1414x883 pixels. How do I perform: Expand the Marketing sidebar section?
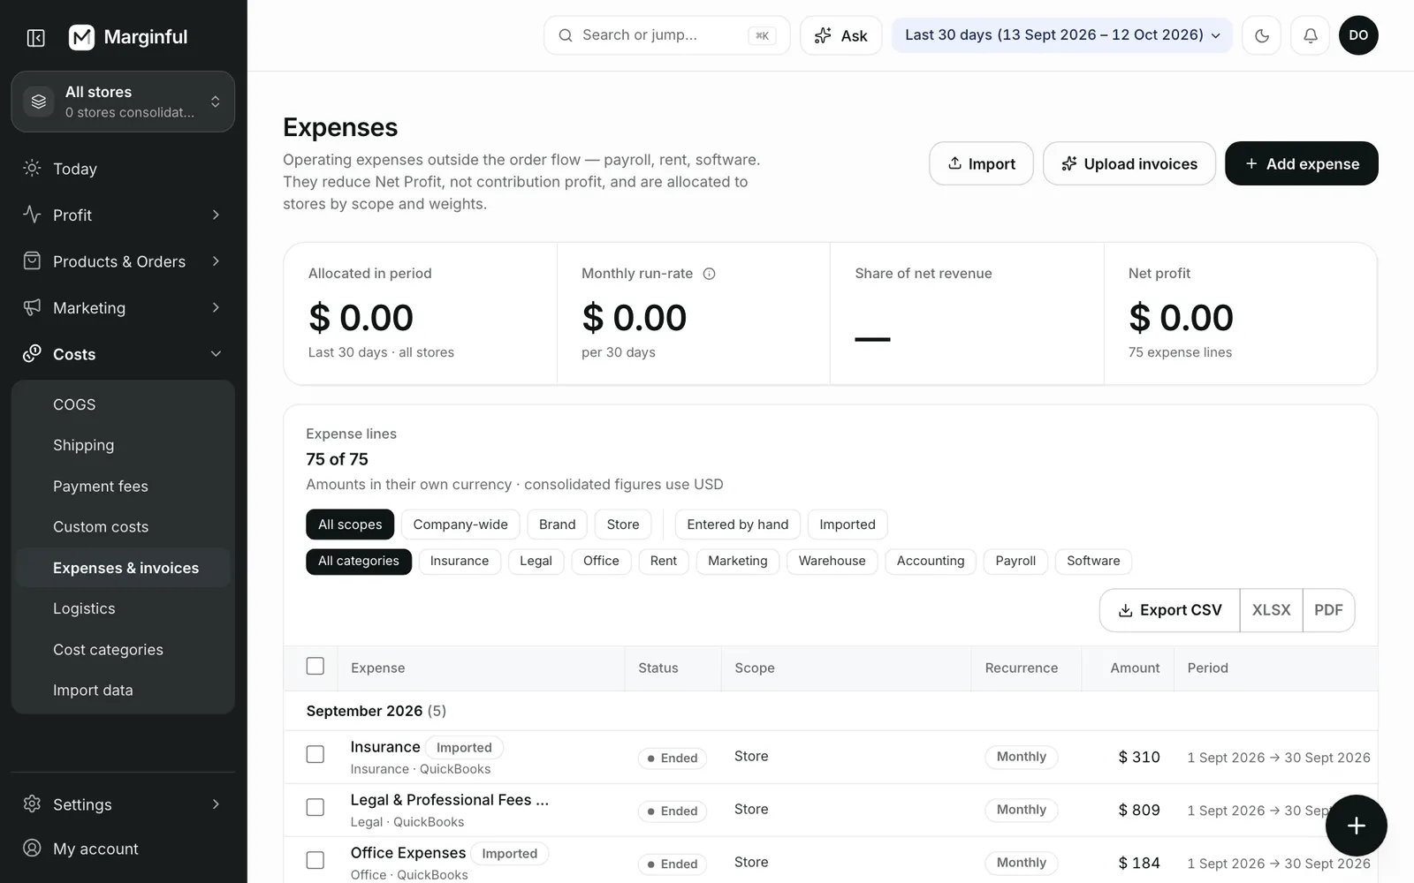pyautogui.click(x=123, y=307)
